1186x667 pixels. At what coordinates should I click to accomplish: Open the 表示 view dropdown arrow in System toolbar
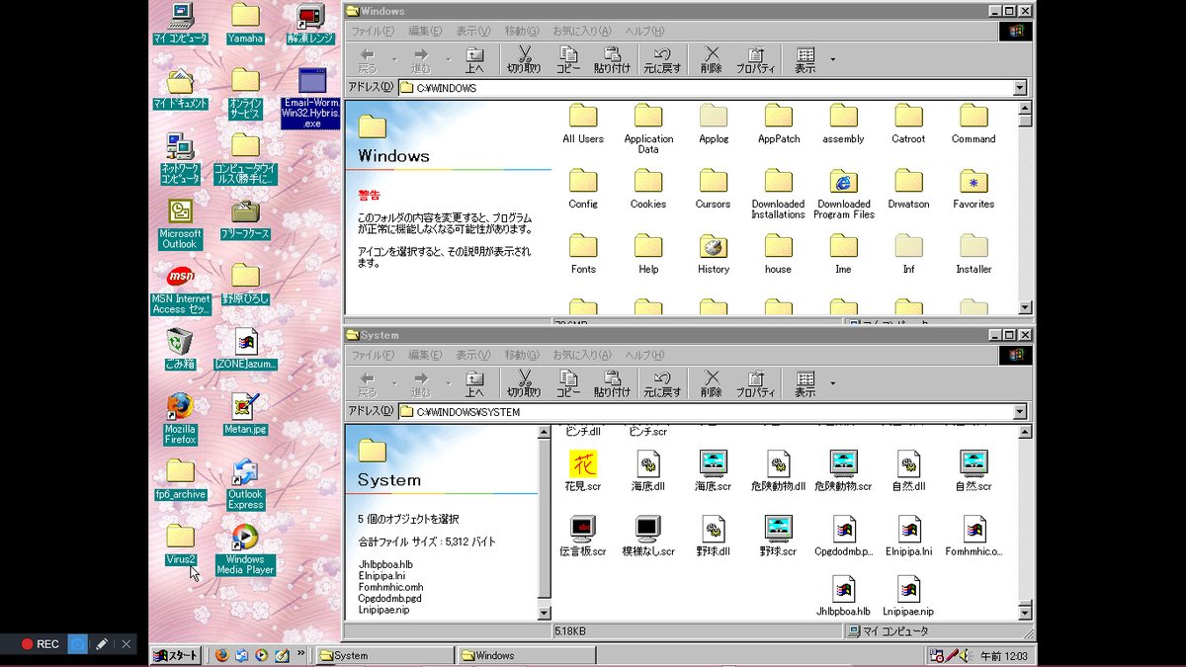click(x=832, y=383)
